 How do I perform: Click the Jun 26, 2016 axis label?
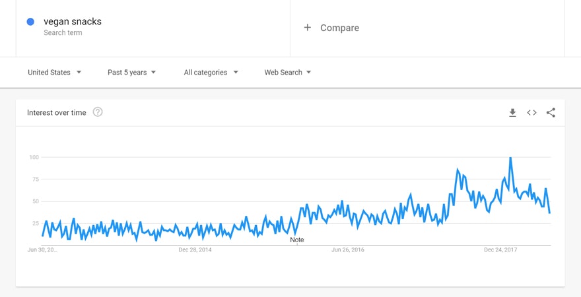click(348, 250)
